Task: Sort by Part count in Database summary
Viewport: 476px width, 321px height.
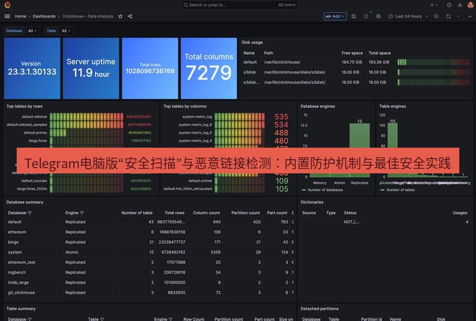Action: coord(277,213)
